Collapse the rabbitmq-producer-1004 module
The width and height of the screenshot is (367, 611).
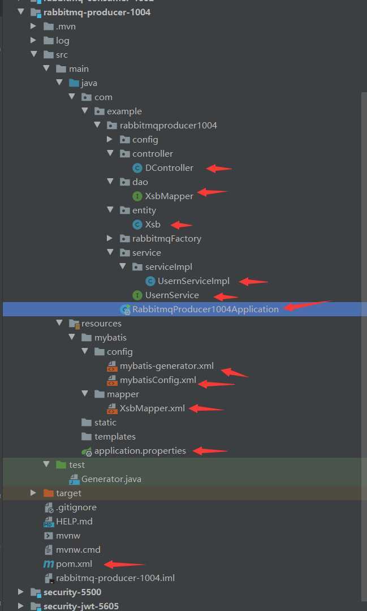point(21,12)
